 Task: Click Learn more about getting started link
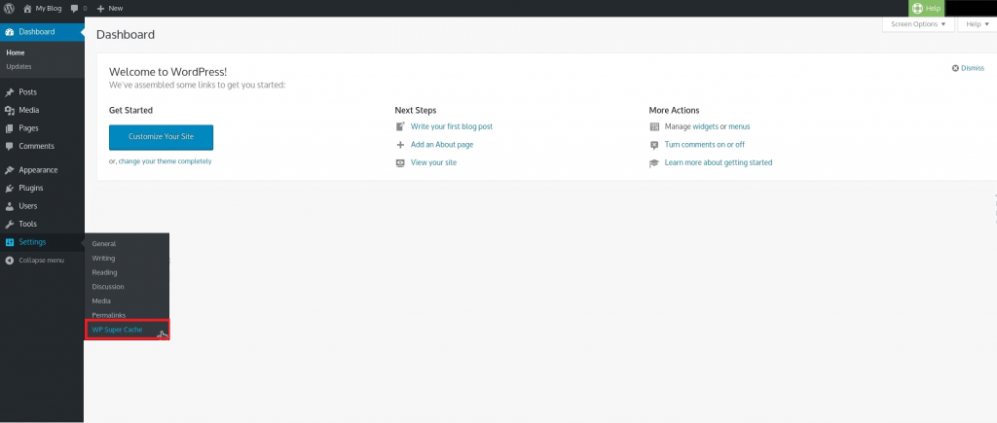[719, 162]
